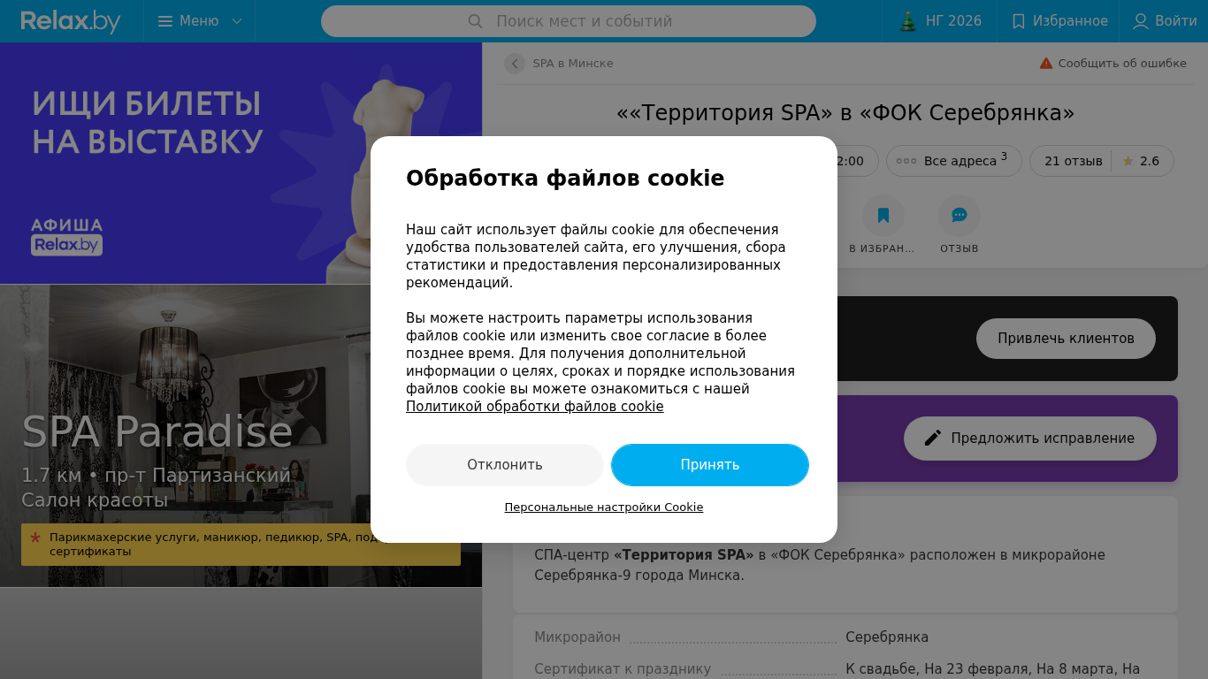Accept cookies with the Принять button
Viewport: 1208px width, 679px height.
pos(710,465)
